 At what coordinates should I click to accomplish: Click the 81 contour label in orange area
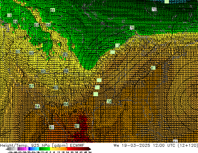tap(52, 127)
